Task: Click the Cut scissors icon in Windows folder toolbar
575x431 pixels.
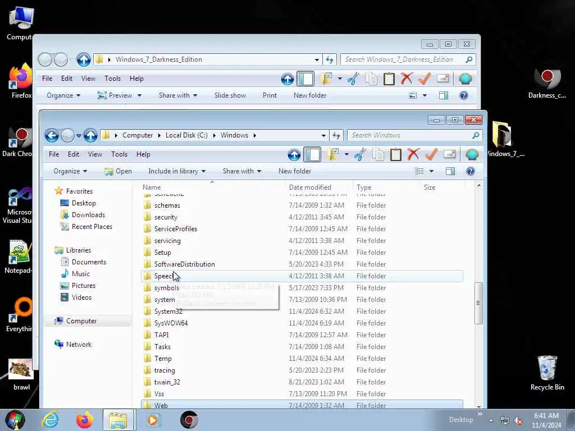Action: click(360, 154)
